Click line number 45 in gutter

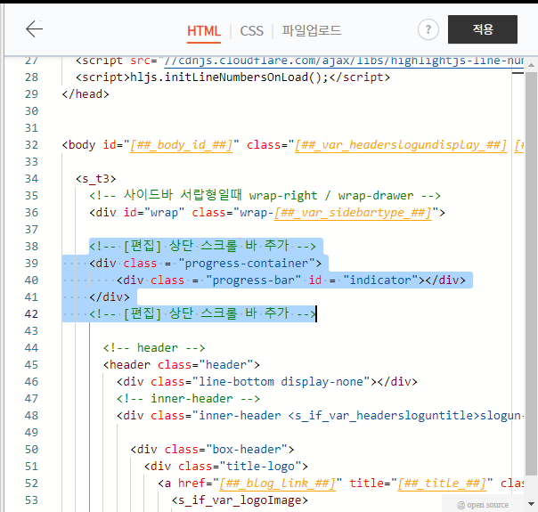pyautogui.click(x=31, y=365)
